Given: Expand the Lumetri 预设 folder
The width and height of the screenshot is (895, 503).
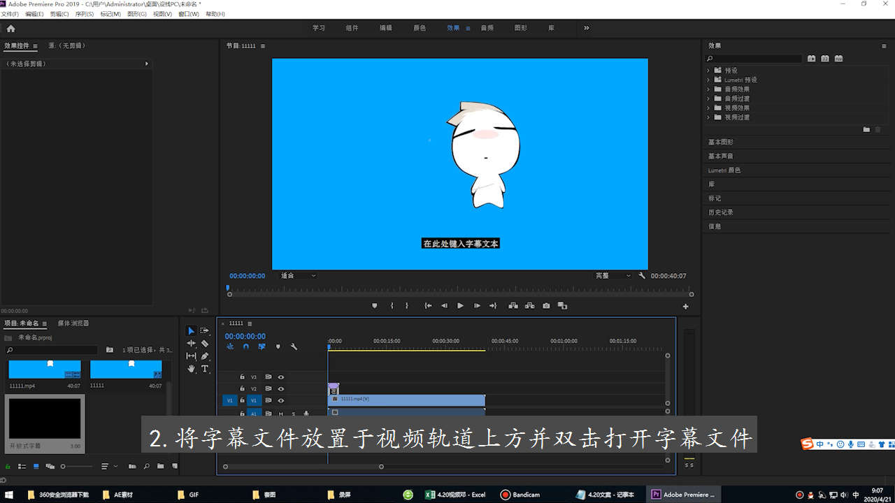Looking at the screenshot, I should point(708,80).
